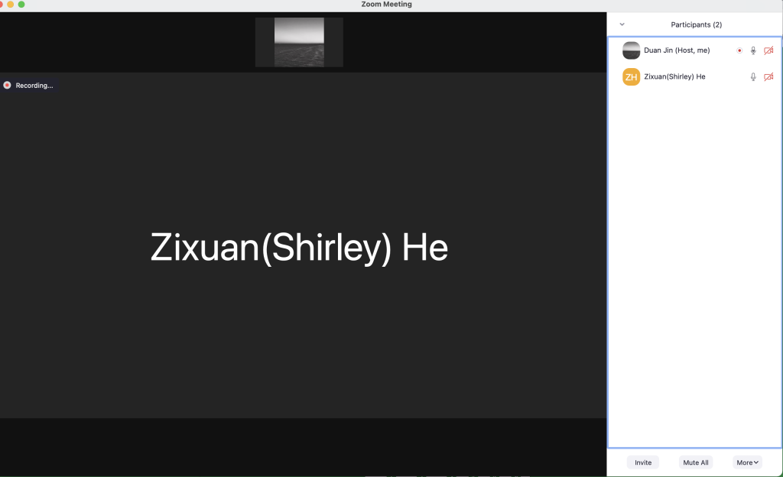This screenshot has height=477, width=783.
Task: Click Zixuan(Shirley) He's microphone icon
Action: 753,76
